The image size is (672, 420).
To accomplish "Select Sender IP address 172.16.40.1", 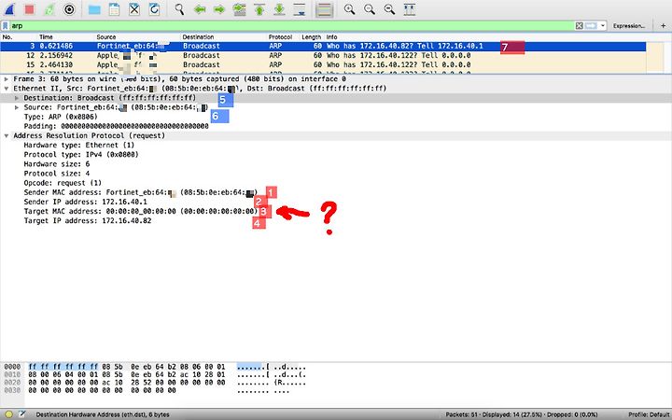I will [x=85, y=202].
